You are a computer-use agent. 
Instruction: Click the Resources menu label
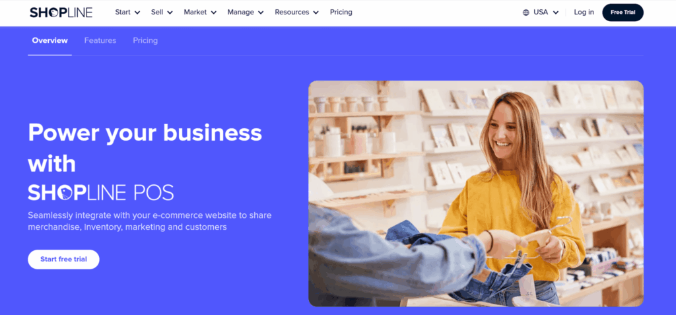coord(292,12)
